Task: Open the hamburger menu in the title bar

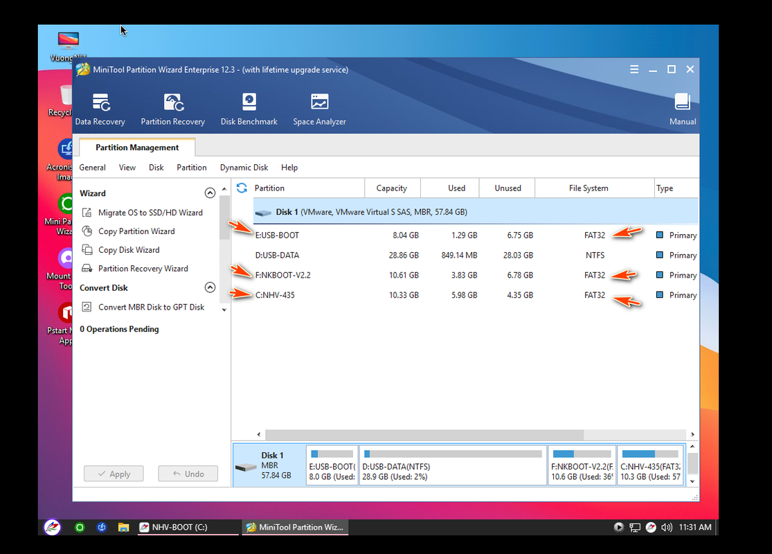Action: tap(634, 69)
